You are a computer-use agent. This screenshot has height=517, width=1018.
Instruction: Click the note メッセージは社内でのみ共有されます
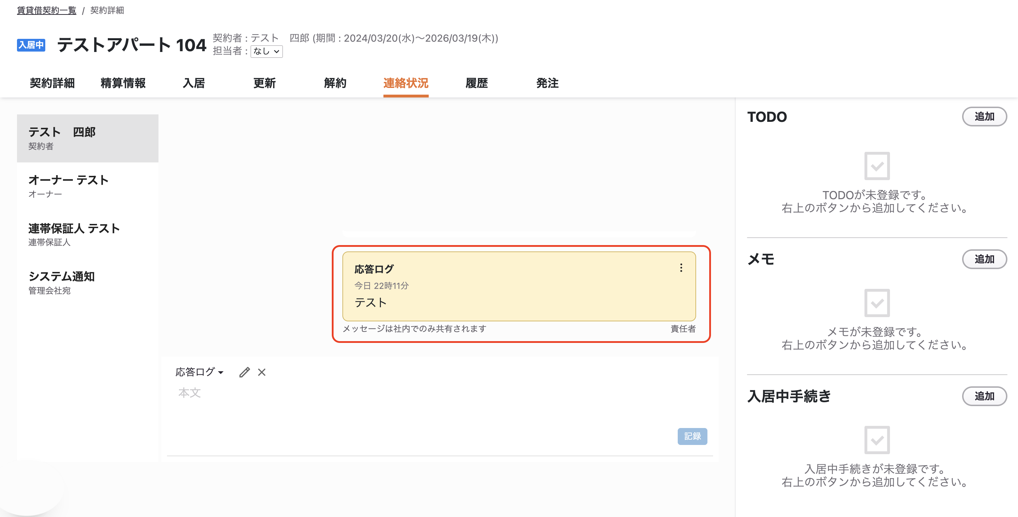coord(415,329)
